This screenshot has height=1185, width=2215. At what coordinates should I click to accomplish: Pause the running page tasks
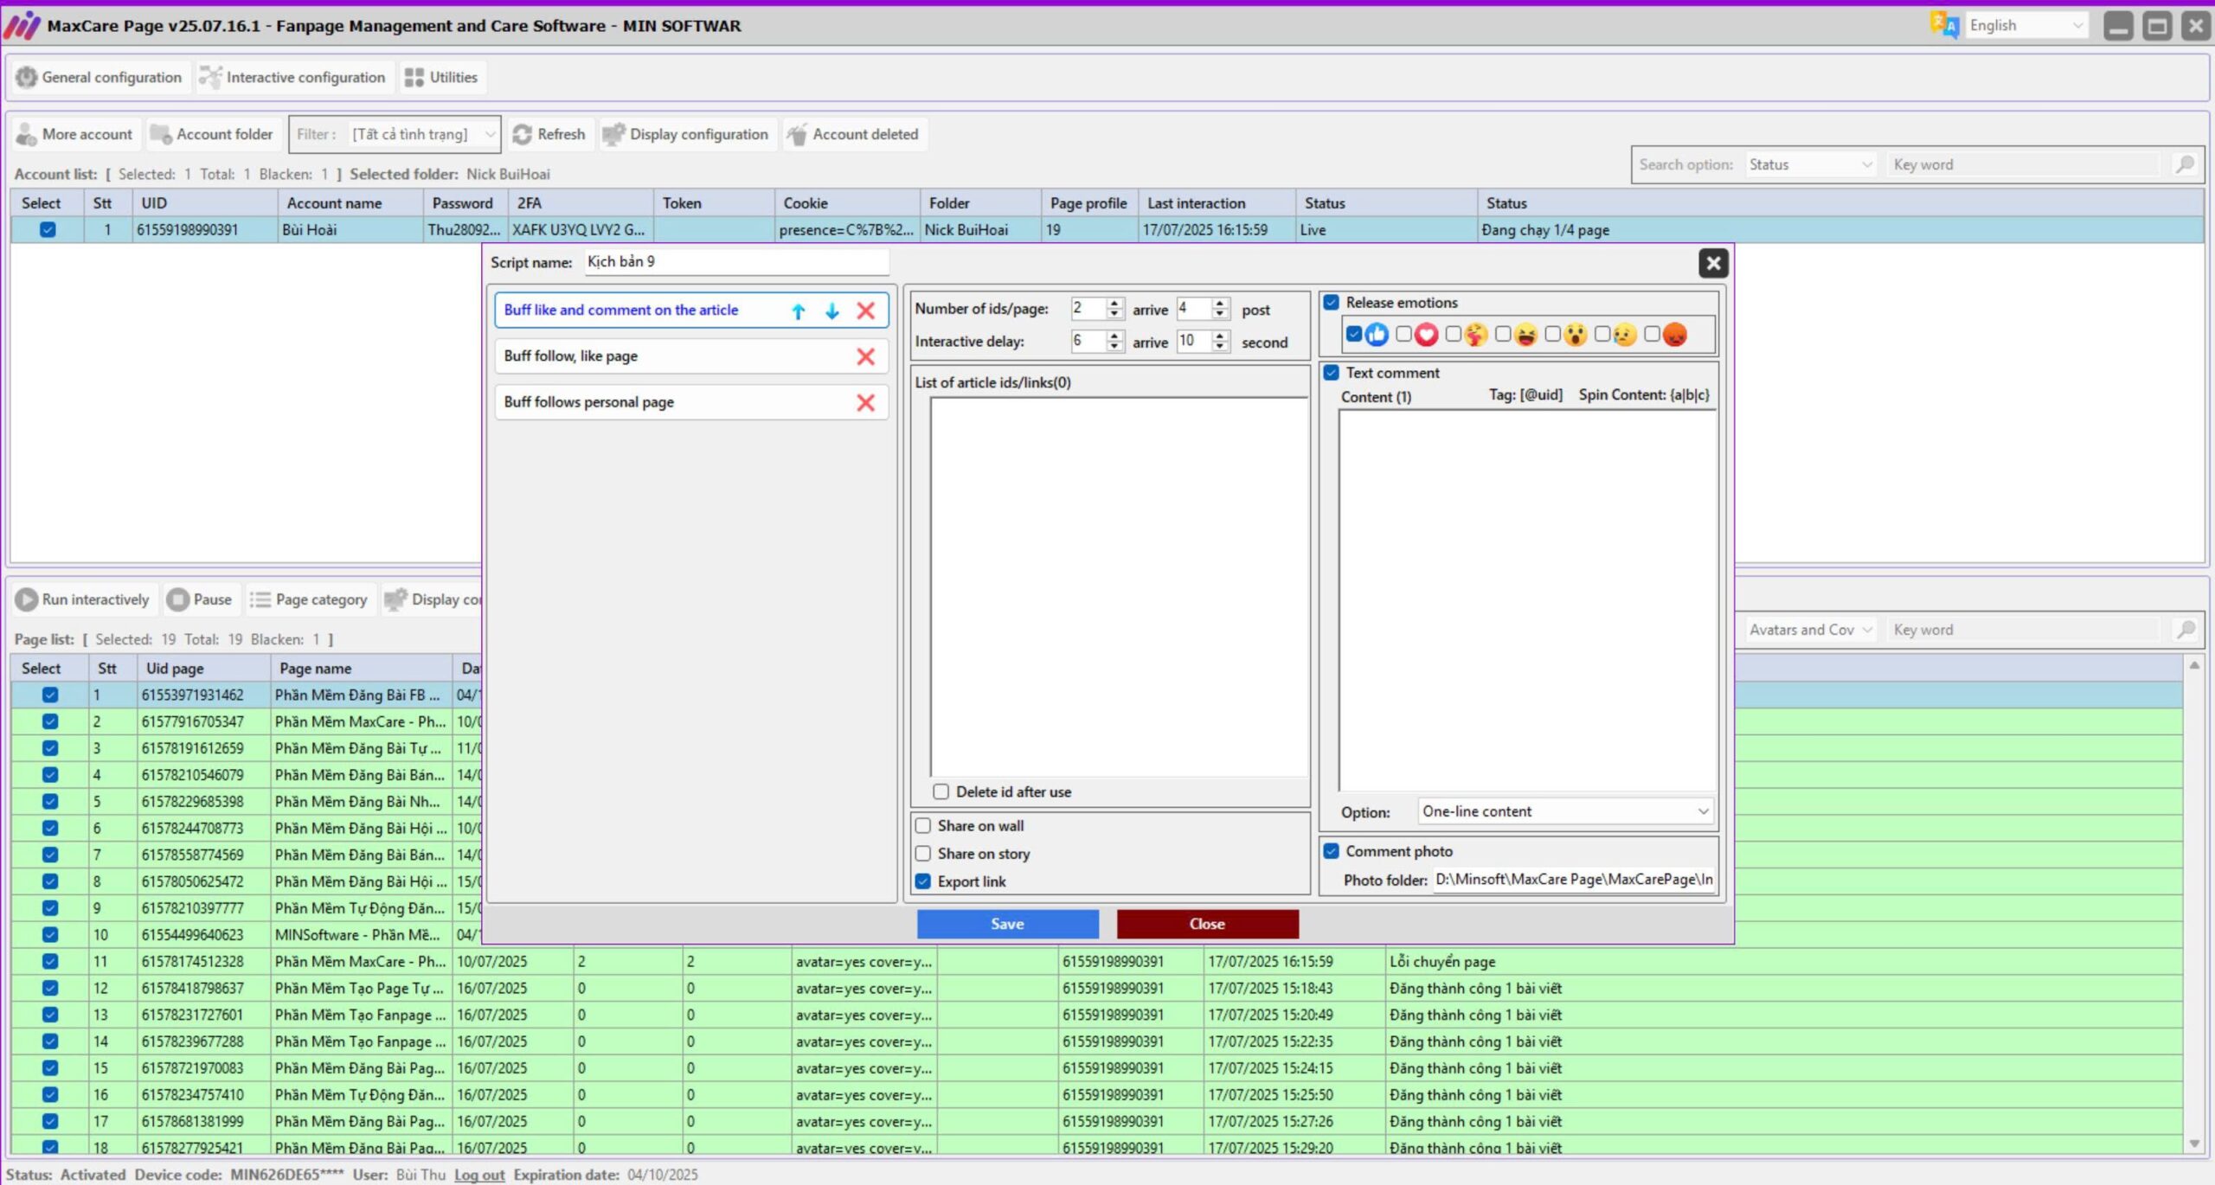coord(201,599)
